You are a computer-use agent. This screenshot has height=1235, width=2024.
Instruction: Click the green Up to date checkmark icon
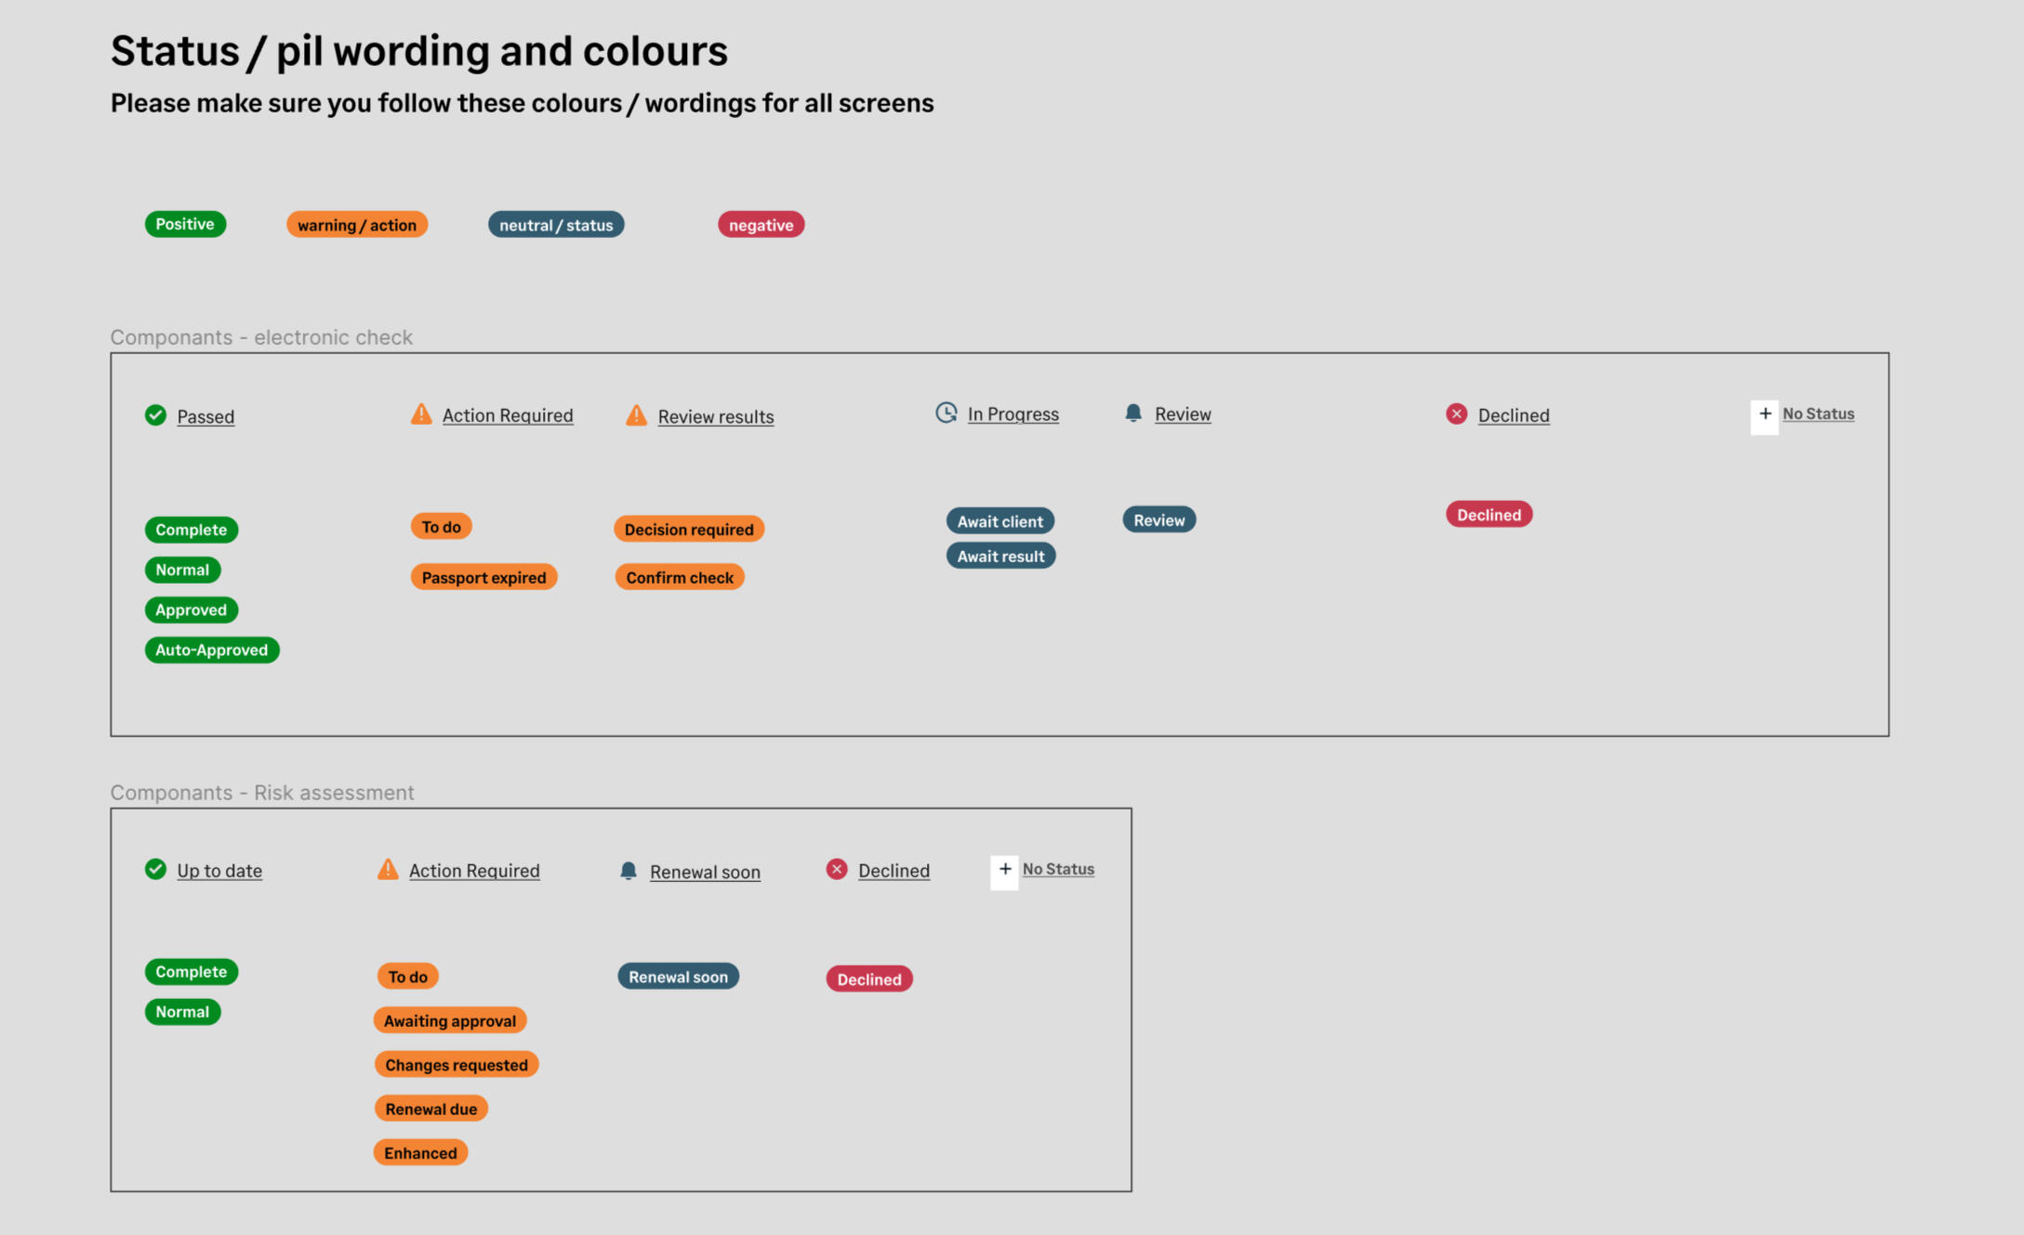155,870
